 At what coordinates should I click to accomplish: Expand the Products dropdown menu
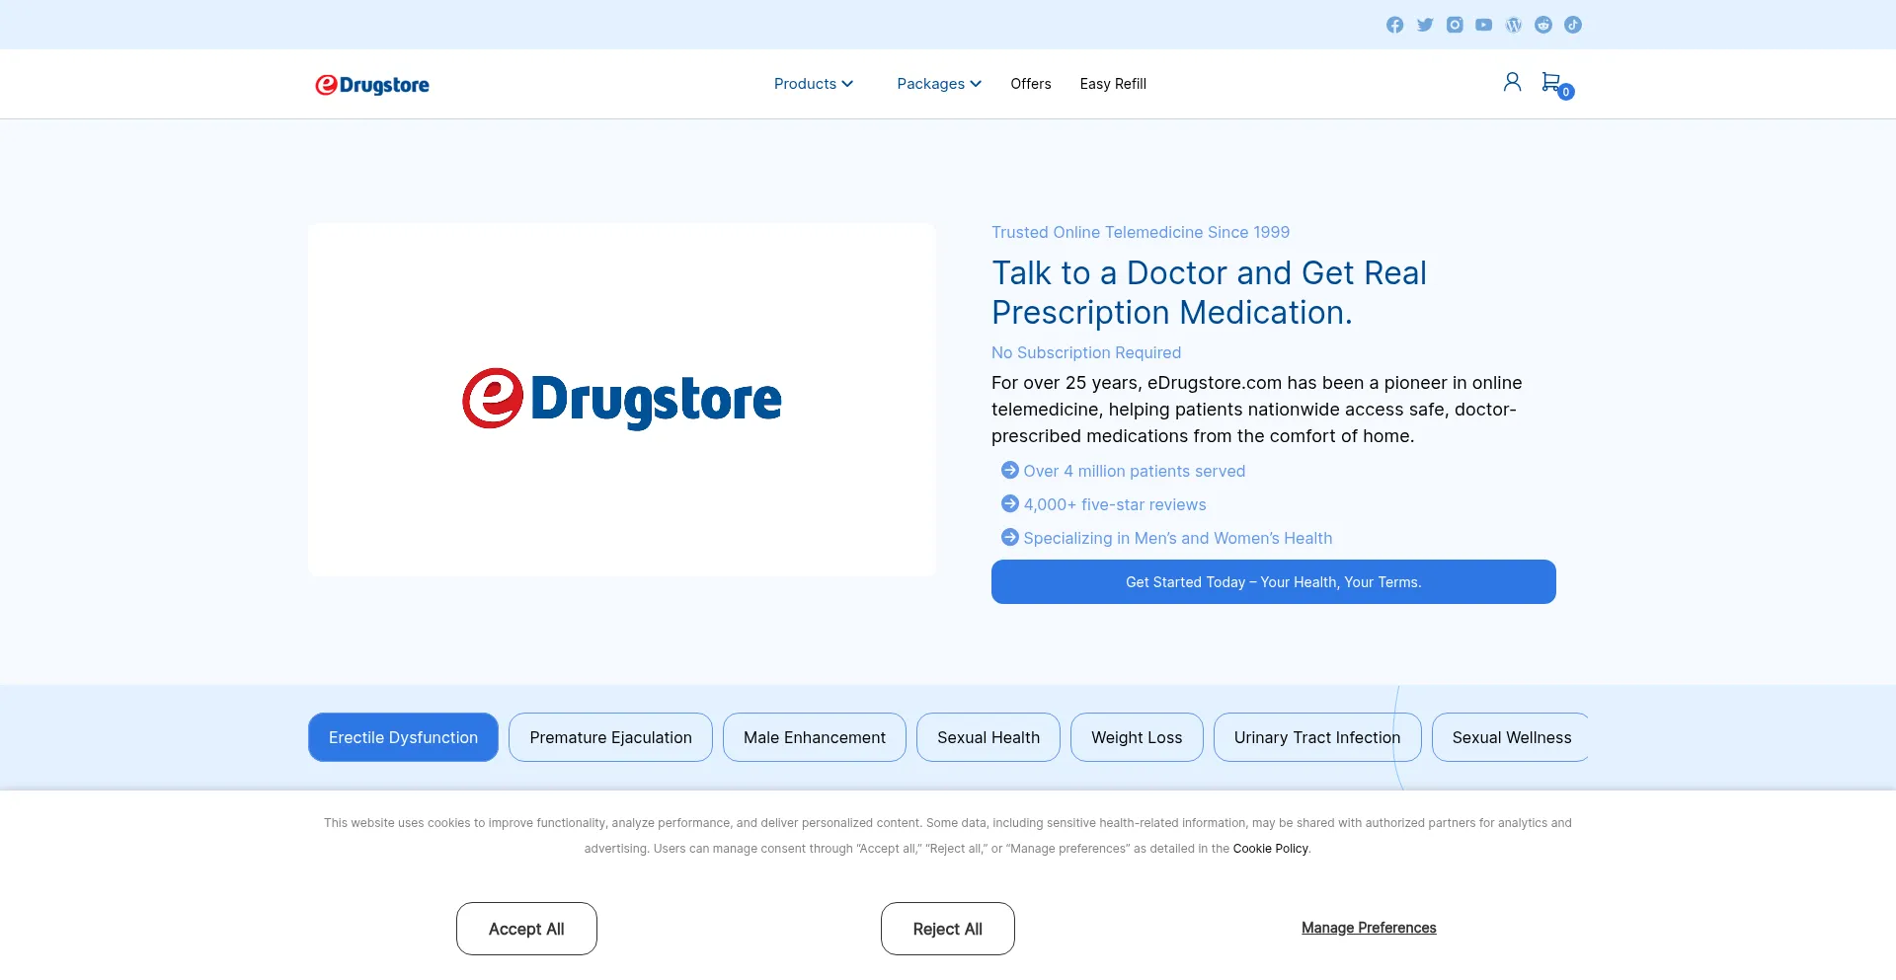point(813,84)
